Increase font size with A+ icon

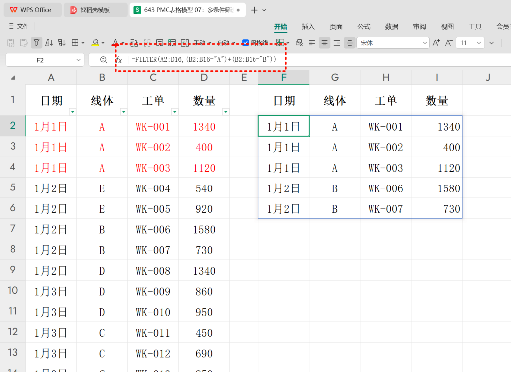[436, 43]
